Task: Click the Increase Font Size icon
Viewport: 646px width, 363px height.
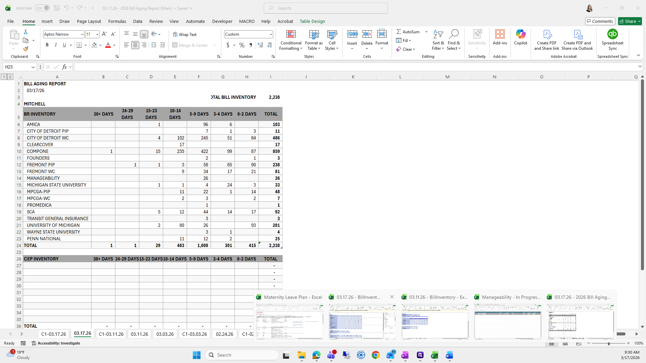Action: pos(104,34)
